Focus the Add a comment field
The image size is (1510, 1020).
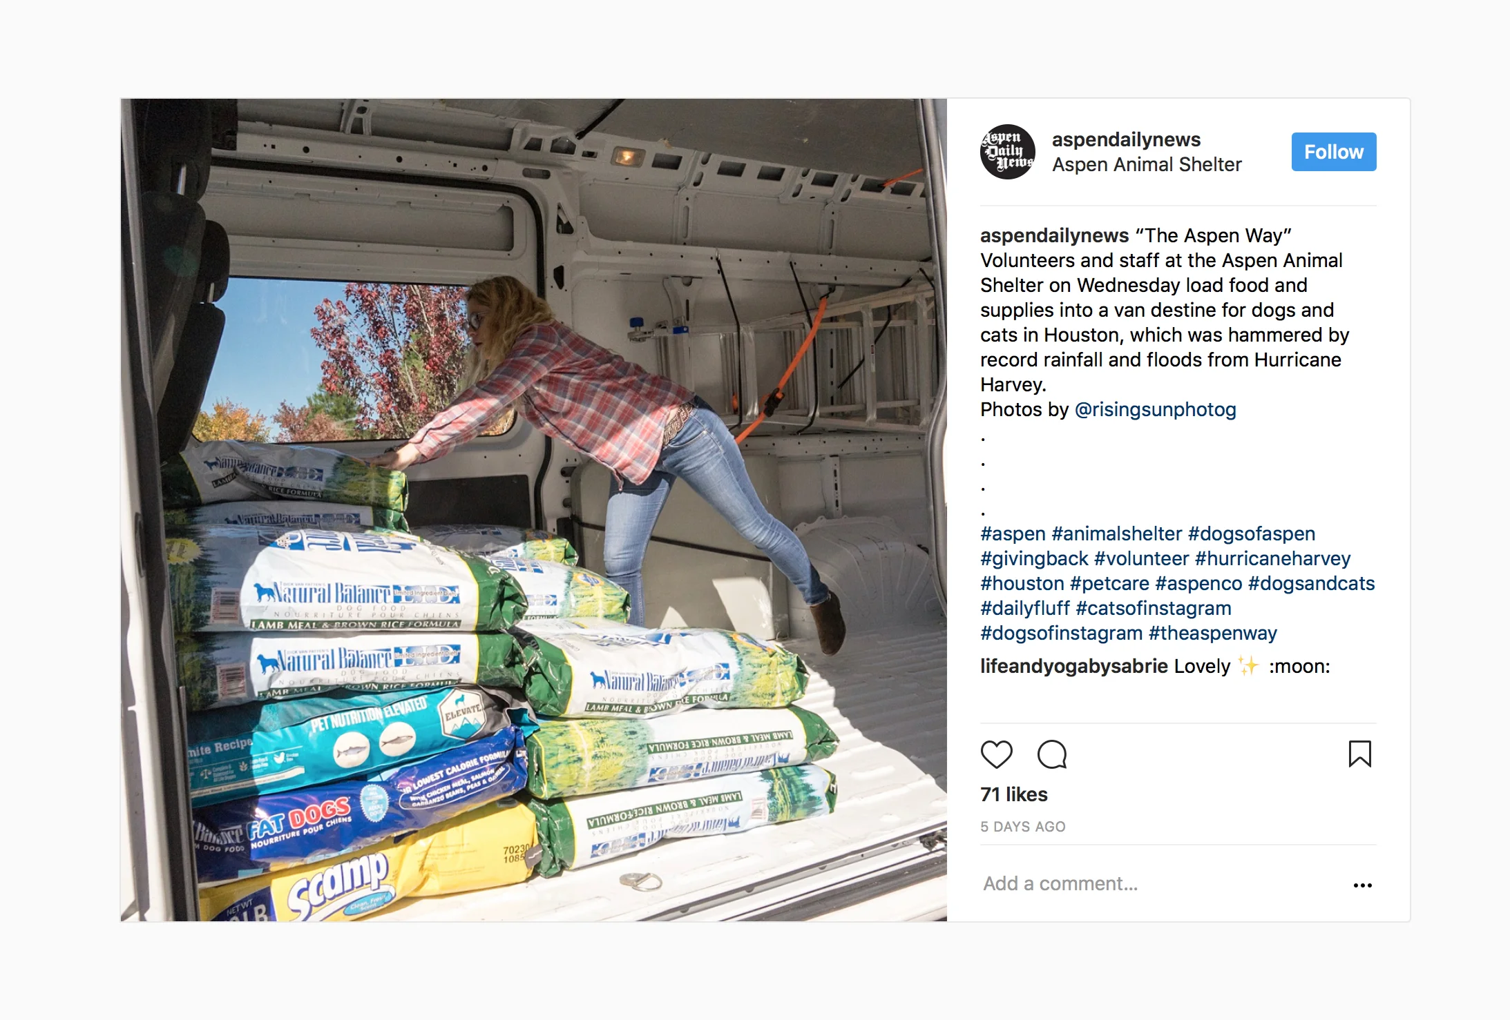pos(1162,884)
